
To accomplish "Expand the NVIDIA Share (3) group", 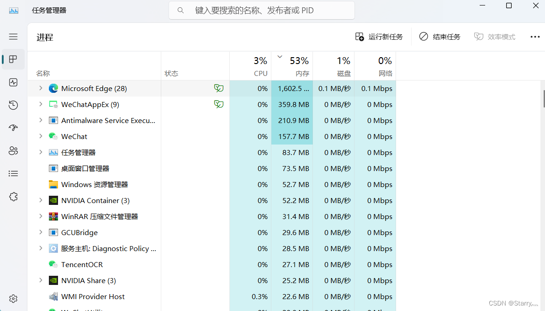I will pyautogui.click(x=41, y=280).
